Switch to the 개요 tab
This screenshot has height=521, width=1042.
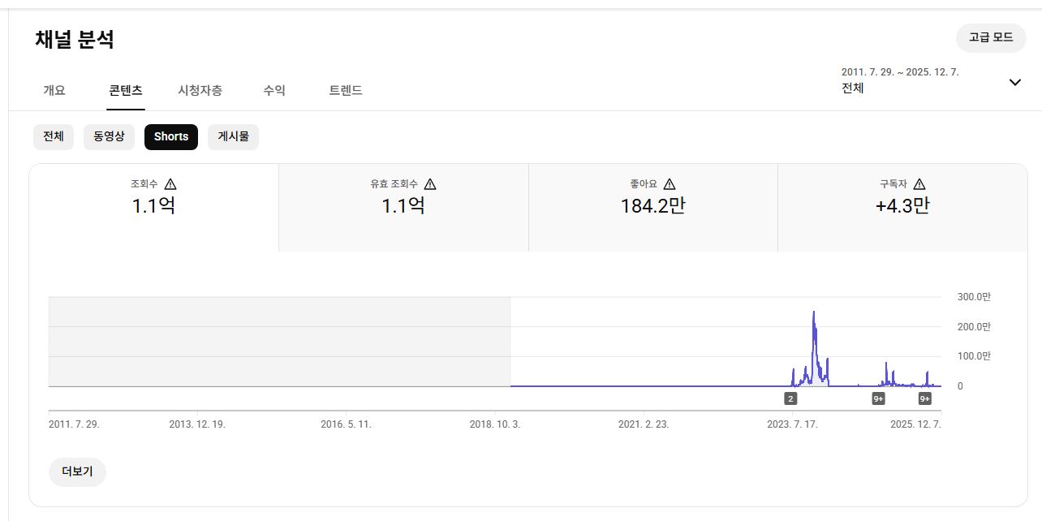[x=54, y=91]
